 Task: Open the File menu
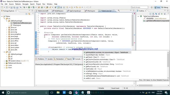tap(2, 4)
